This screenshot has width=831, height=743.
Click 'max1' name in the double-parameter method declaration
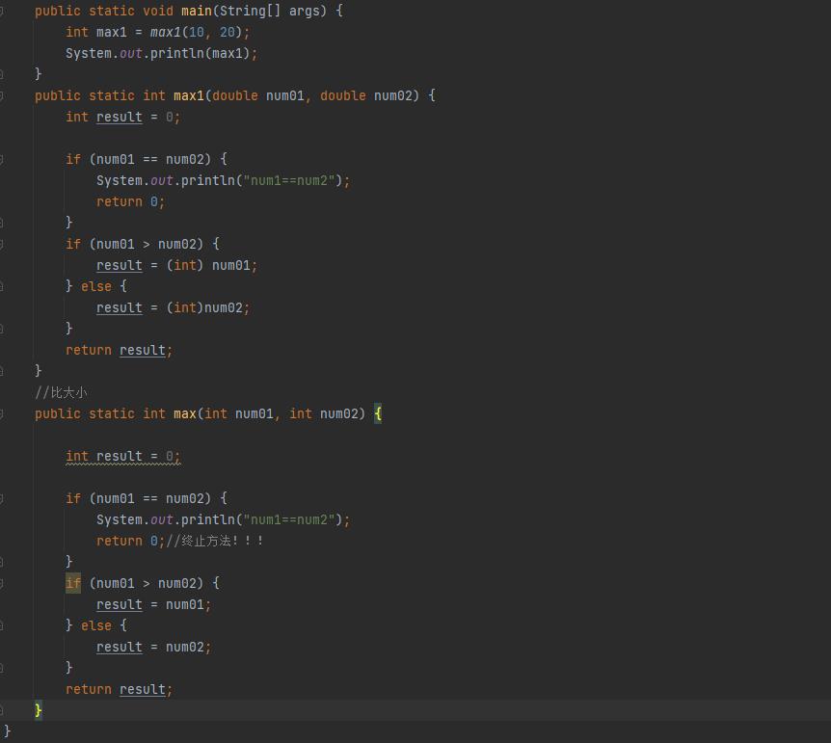(189, 96)
